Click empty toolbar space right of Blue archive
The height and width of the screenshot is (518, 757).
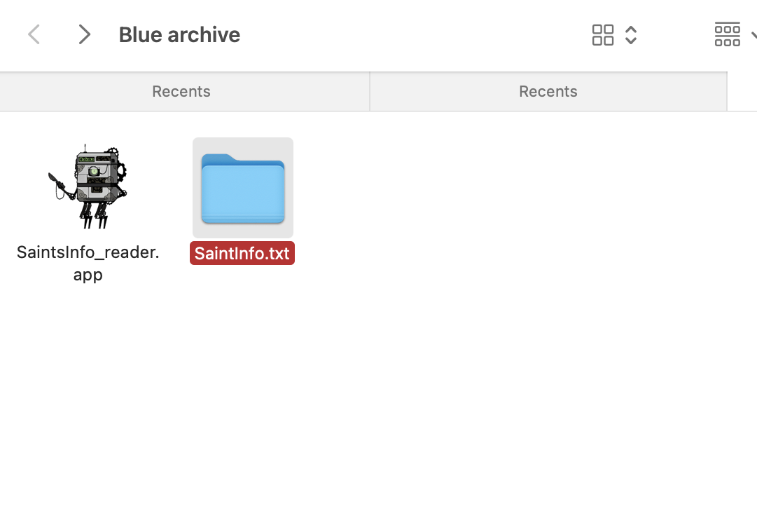[415, 35]
